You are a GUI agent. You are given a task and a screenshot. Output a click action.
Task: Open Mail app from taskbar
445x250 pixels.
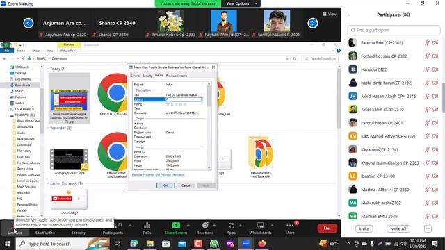pos(182,244)
